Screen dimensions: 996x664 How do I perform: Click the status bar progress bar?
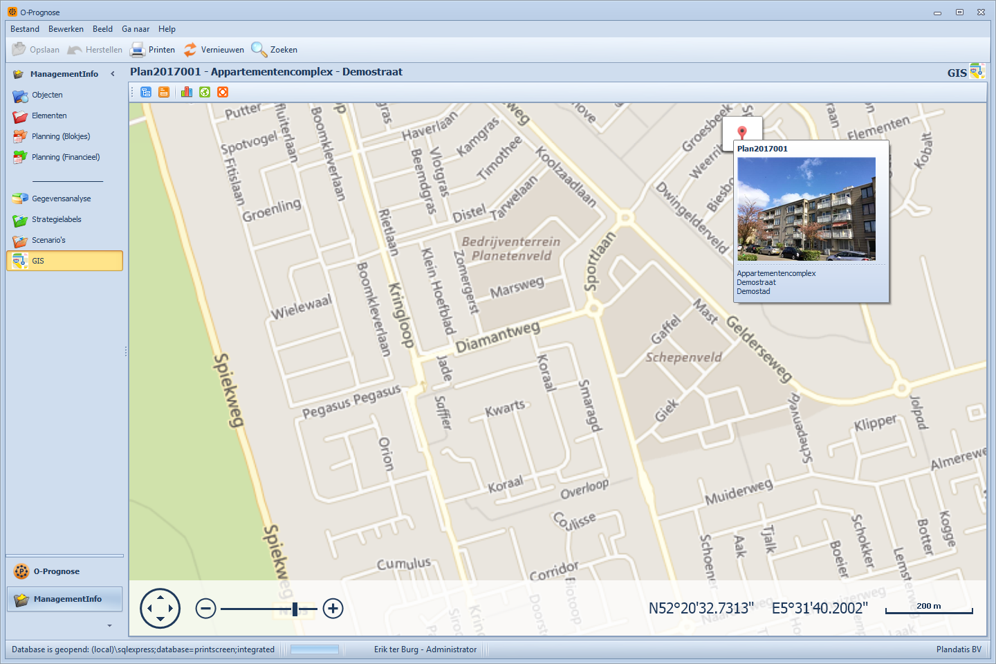pos(315,649)
